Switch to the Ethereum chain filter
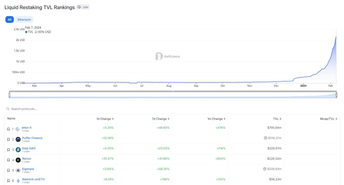Screen dimensions: 344x185 24,19
